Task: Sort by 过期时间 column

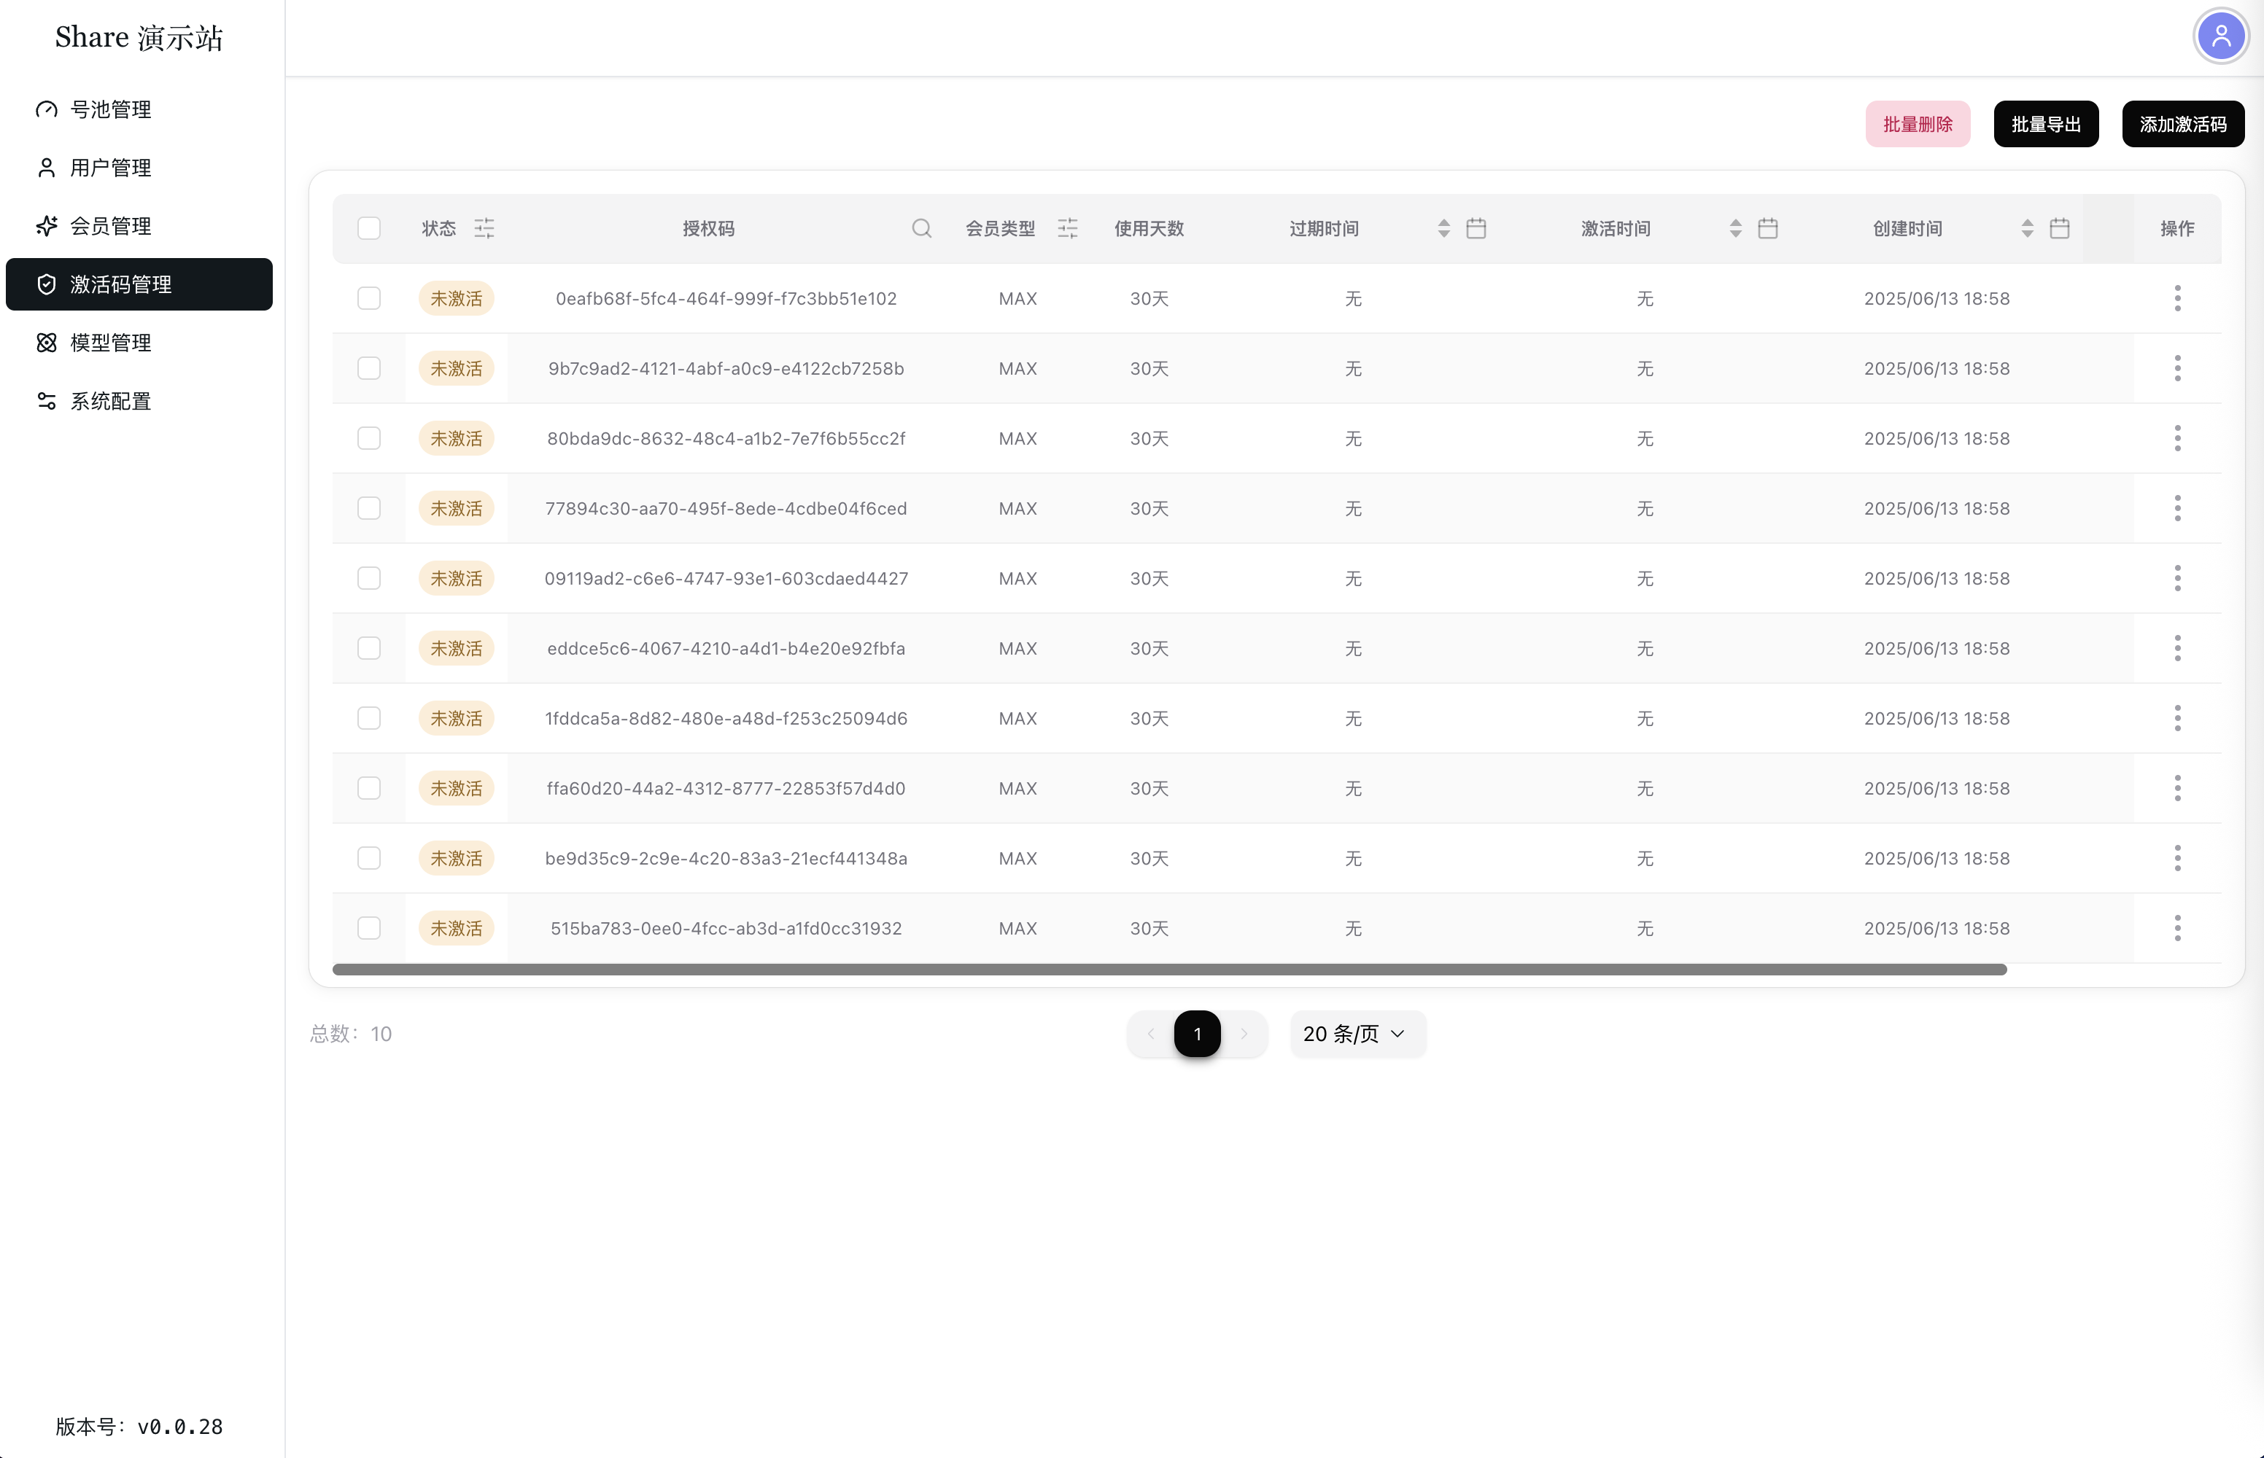Action: click(1443, 228)
